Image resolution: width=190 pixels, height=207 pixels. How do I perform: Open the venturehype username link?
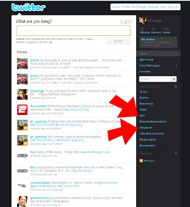[x=40, y=183]
